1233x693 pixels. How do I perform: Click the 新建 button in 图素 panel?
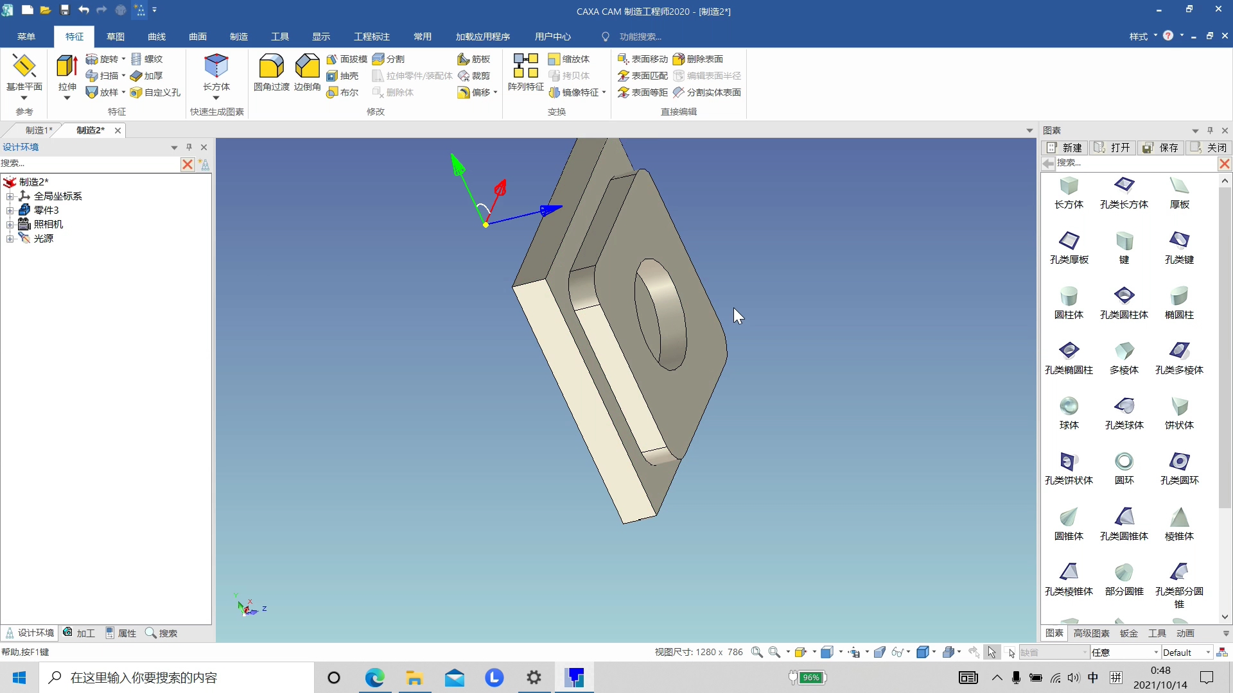click(1065, 148)
